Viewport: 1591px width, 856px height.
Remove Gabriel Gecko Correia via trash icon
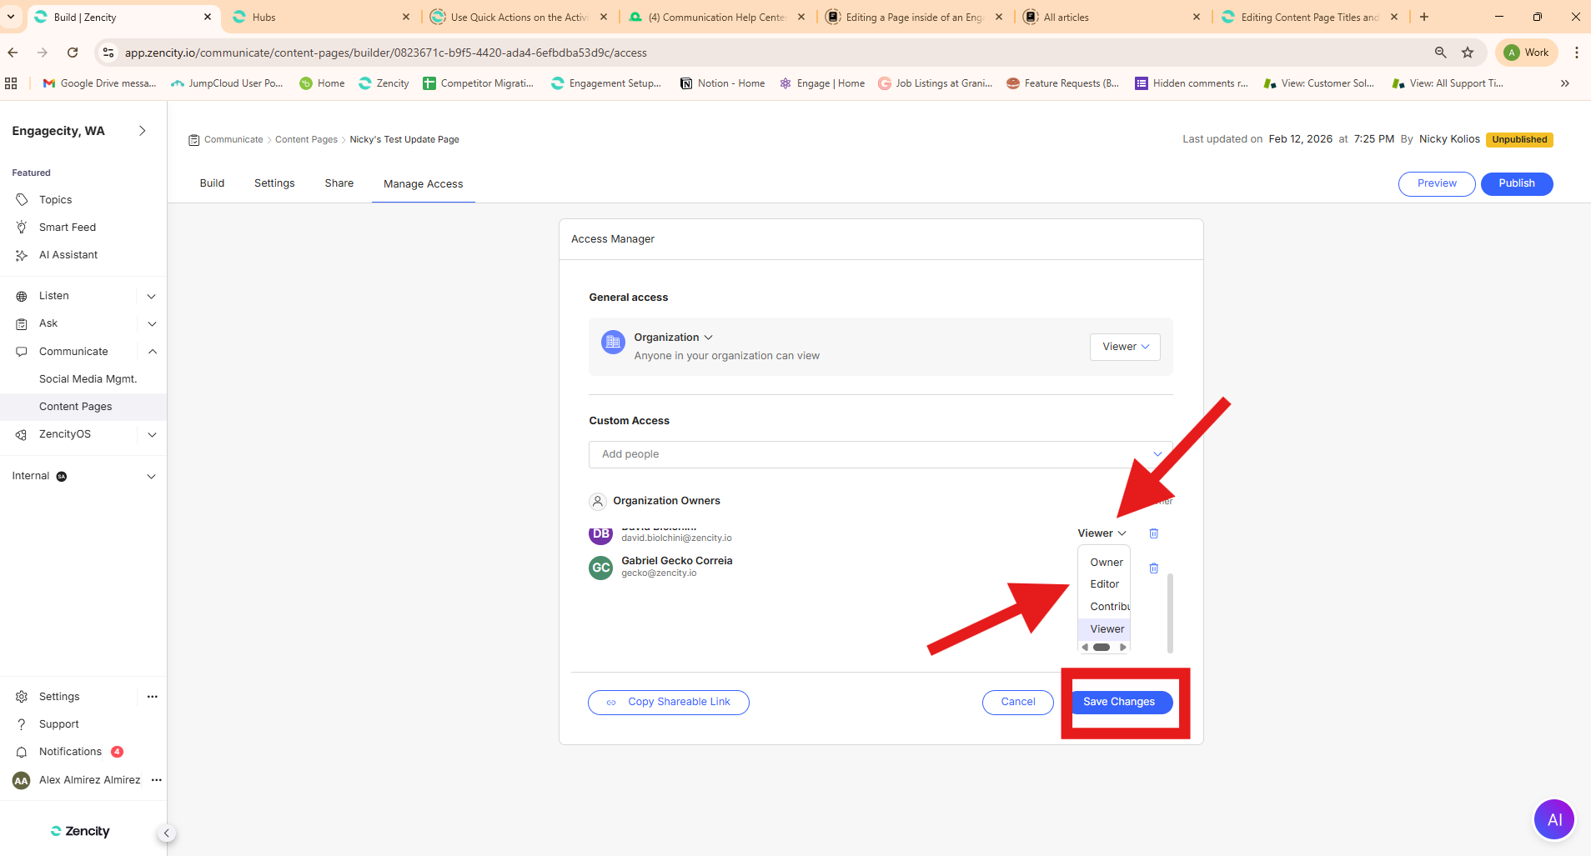(1154, 568)
